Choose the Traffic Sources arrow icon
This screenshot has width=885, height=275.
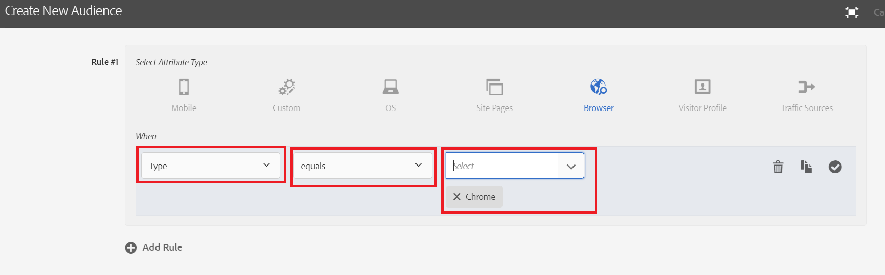tap(806, 87)
